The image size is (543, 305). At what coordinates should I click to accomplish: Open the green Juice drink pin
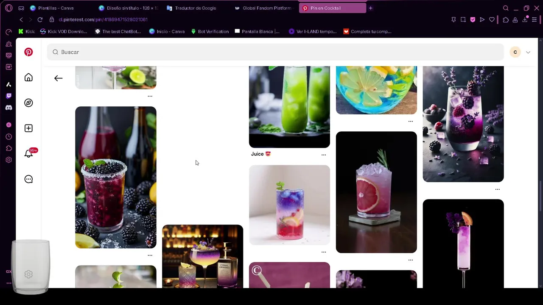(x=289, y=107)
